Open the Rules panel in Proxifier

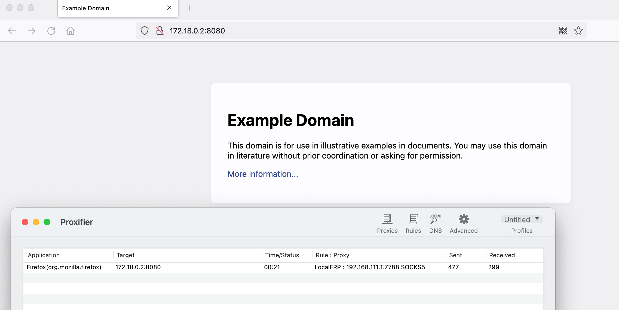413,223
